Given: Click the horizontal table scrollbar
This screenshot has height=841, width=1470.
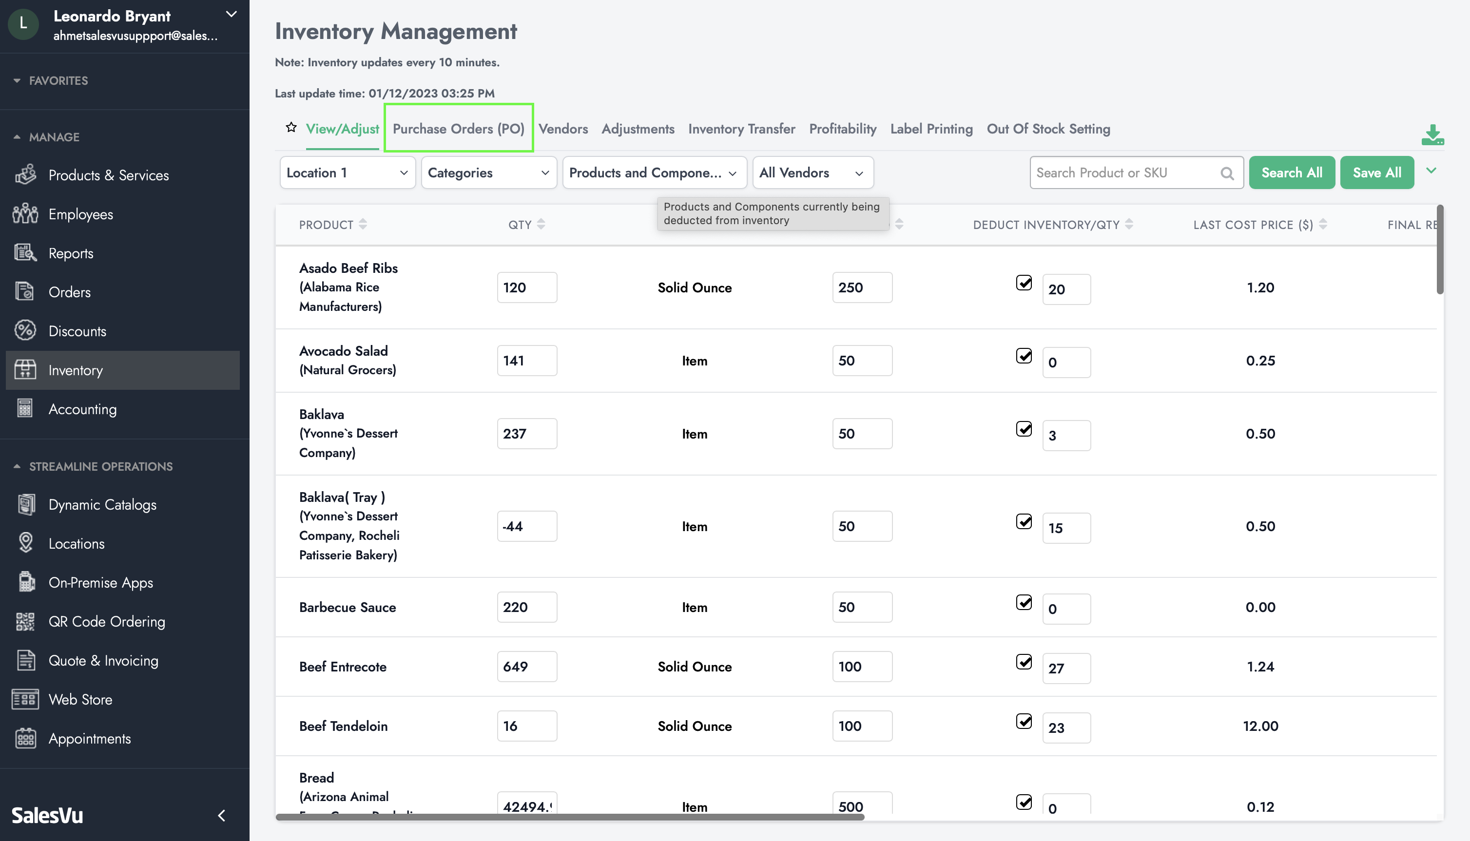Looking at the screenshot, I should coord(569,817).
